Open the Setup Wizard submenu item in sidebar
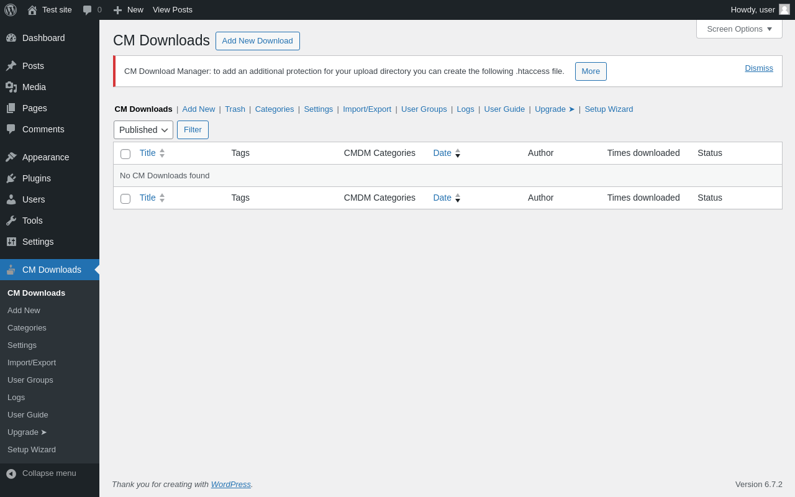 coord(32,449)
